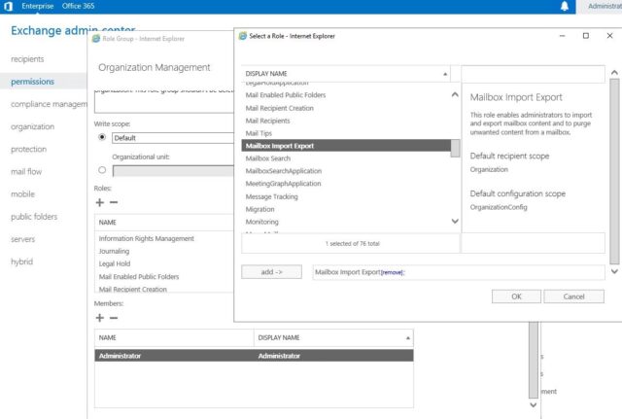Click the search box above role details
Screen dimensions: 622x419
click(534, 74)
